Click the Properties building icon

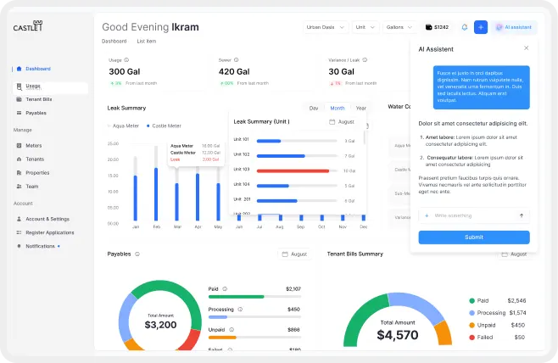(20, 173)
